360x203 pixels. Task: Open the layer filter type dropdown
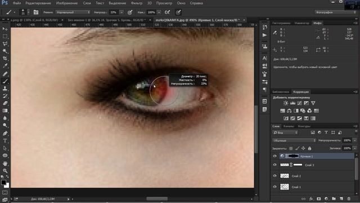coord(285,133)
